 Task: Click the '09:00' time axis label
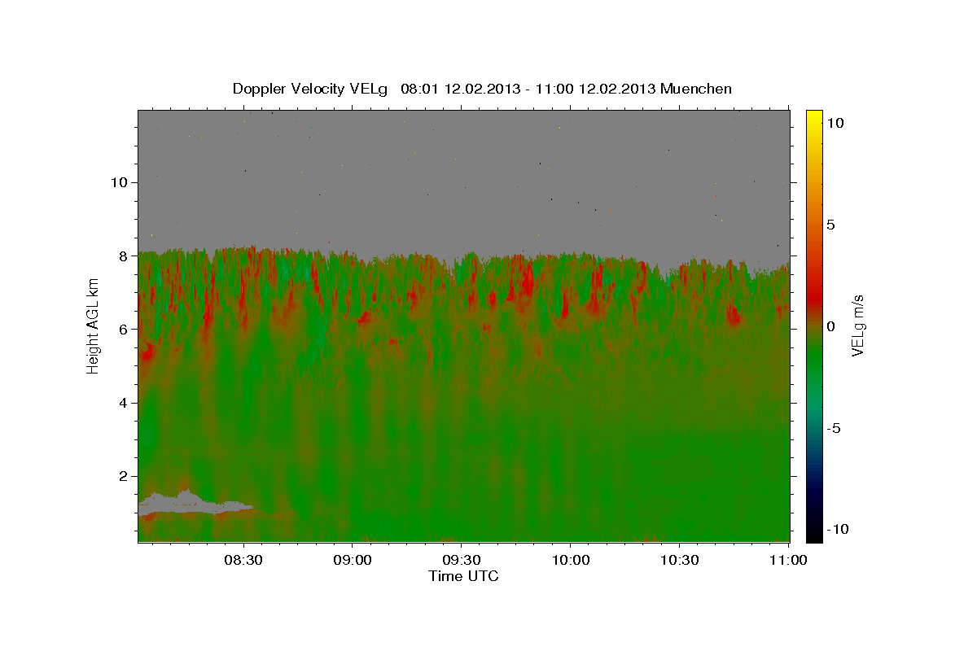coord(353,561)
